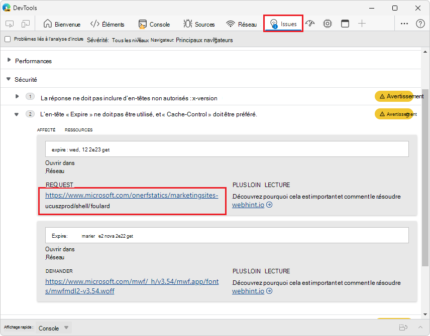430x336 pixels.
Task: Open the mwfmdl2-v3.54.woff request URL
Action: (x=132, y=286)
